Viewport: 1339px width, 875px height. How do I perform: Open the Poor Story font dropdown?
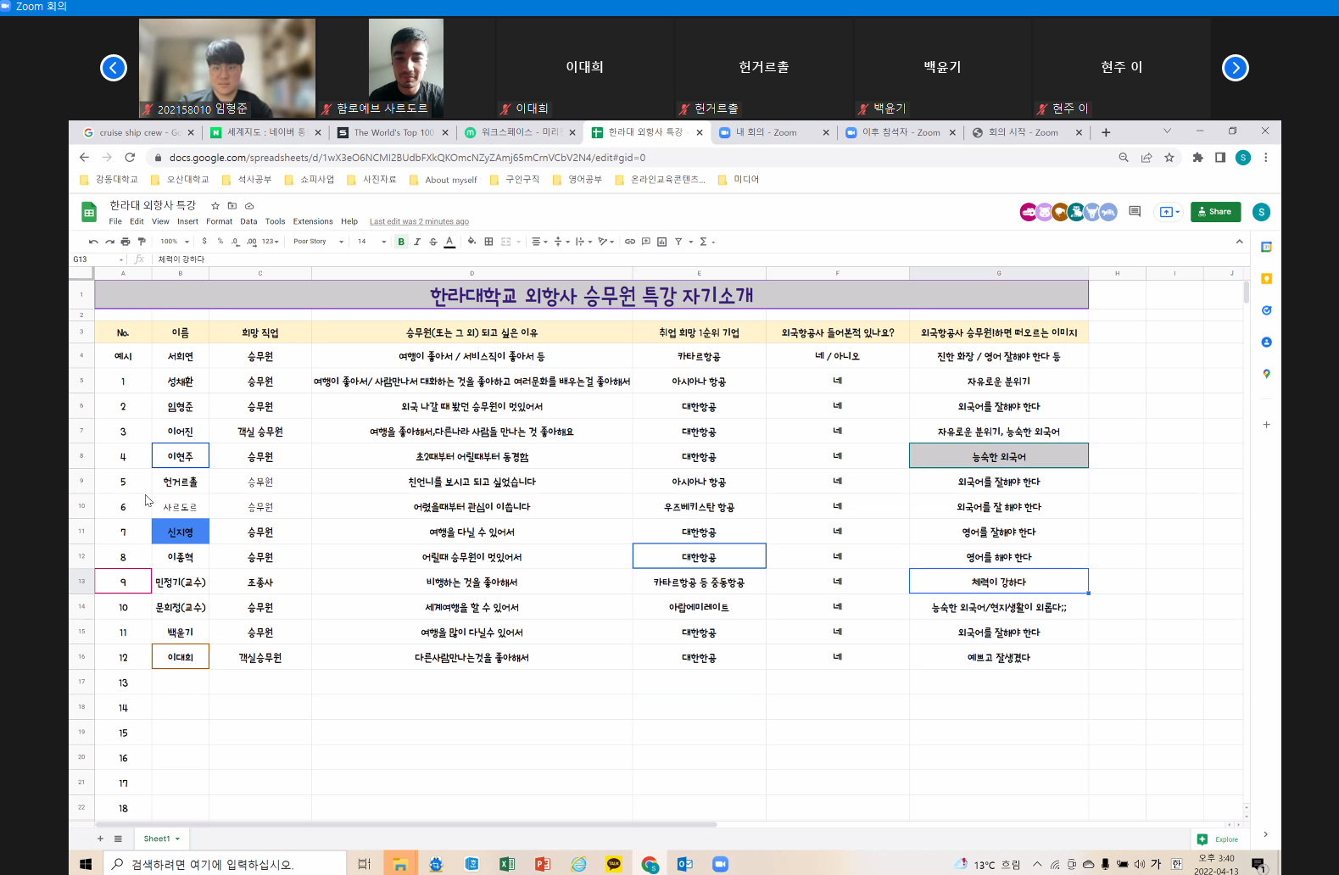(318, 242)
